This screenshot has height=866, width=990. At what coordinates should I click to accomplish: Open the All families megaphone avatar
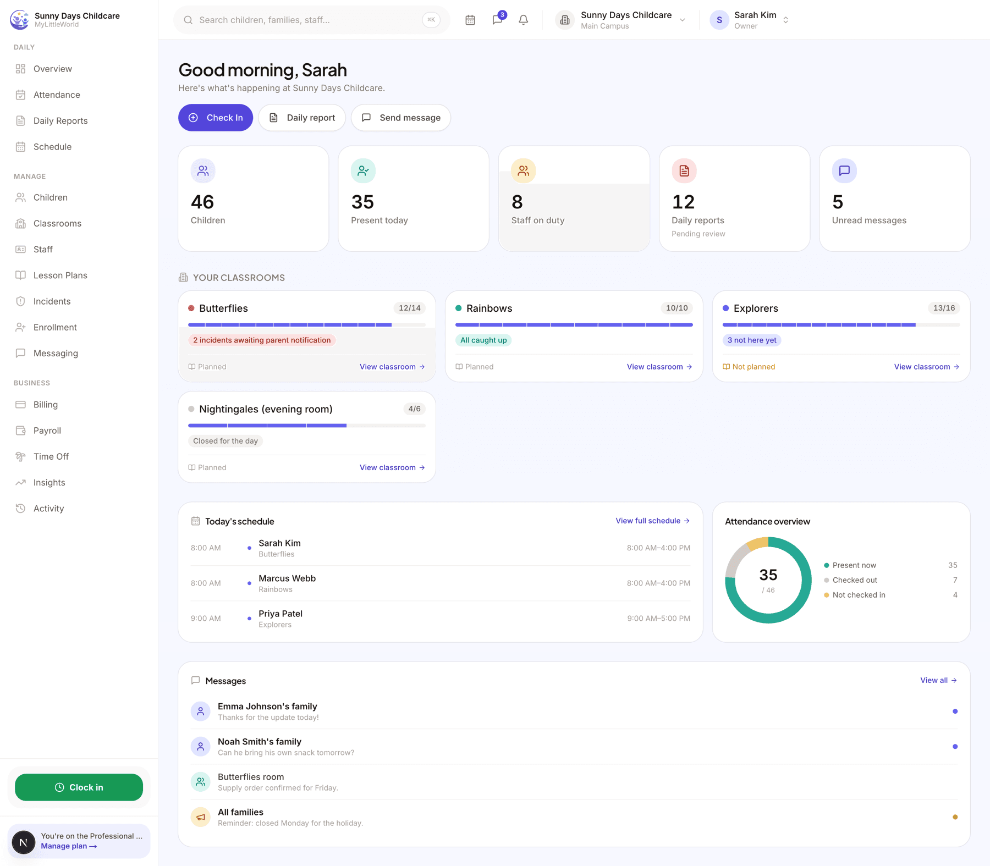(x=201, y=817)
